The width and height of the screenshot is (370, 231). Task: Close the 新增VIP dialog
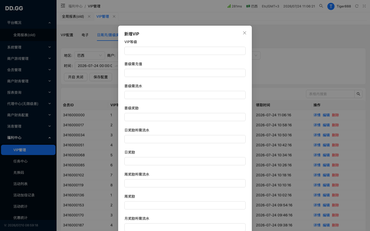[245, 33]
